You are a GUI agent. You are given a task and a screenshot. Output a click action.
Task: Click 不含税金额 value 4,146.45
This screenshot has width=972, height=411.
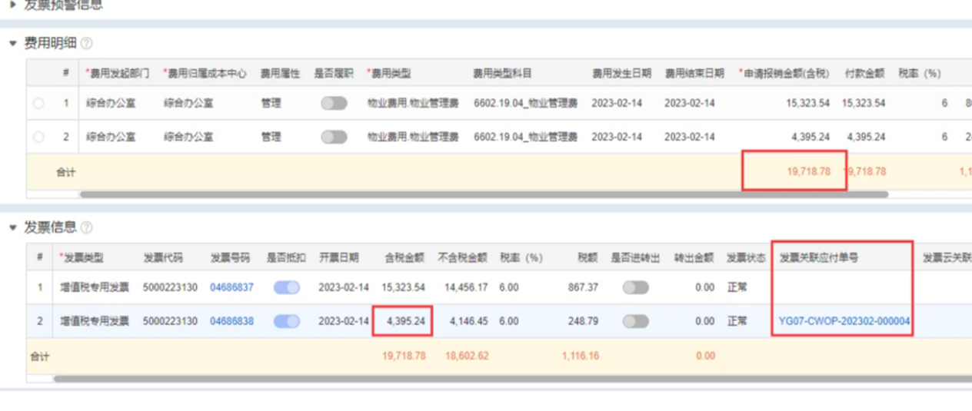(469, 321)
